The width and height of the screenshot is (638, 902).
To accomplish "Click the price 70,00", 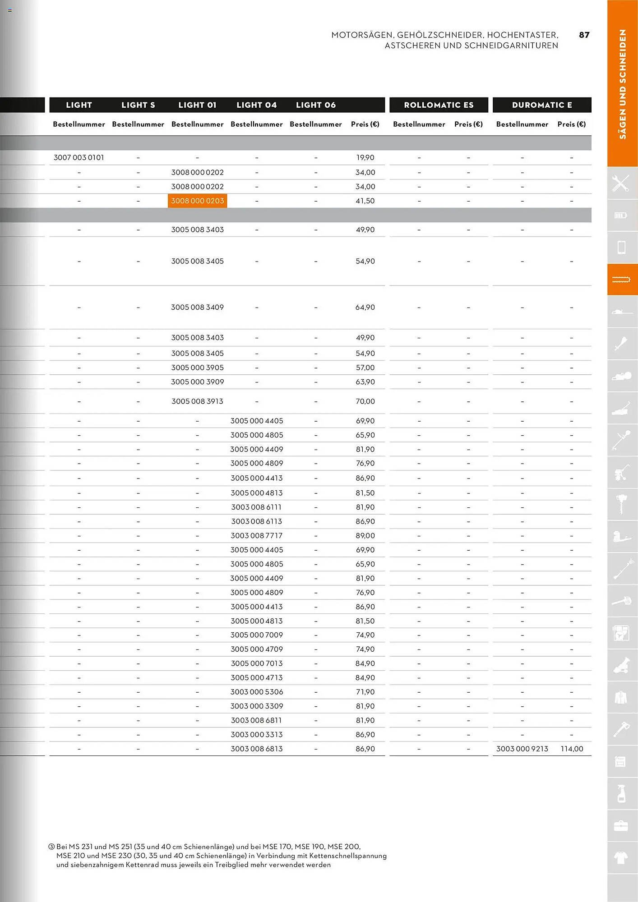I will click(x=365, y=401).
